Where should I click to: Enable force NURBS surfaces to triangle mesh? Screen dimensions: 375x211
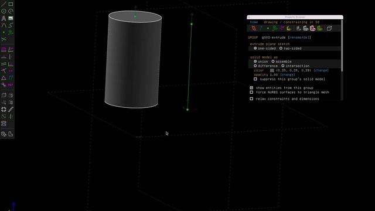coord(251,92)
